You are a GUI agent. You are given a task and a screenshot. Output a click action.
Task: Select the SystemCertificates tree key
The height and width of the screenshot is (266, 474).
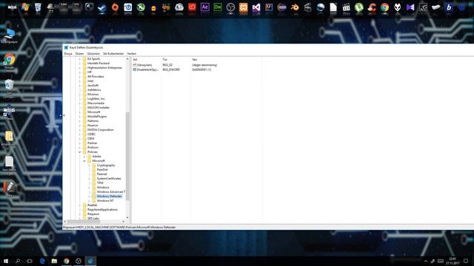(109, 179)
